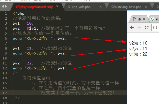Viewport: 159px width, 104px height.
Task: Place cursor on the $v1 = 10 line
Action: pos(23,24)
